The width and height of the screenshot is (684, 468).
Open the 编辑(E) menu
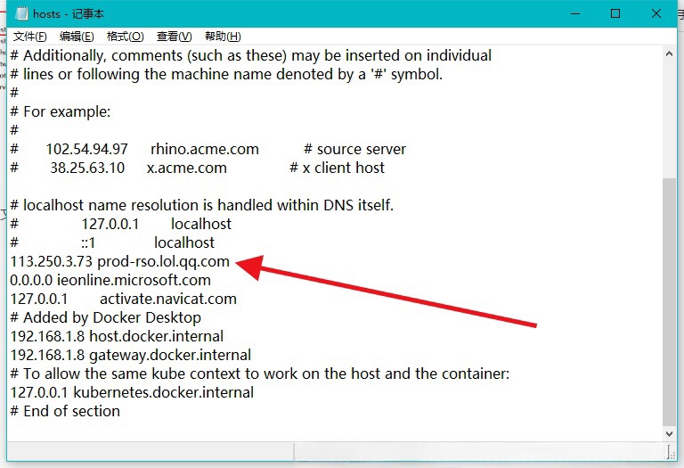(77, 37)
